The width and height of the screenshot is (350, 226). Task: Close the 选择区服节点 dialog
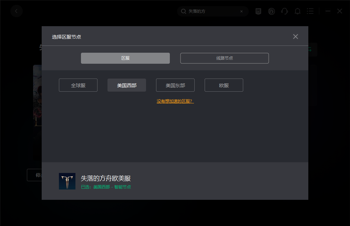295,37
